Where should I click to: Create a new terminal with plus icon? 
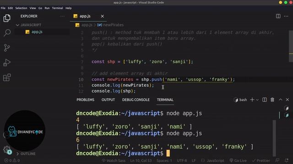(252, 100)
